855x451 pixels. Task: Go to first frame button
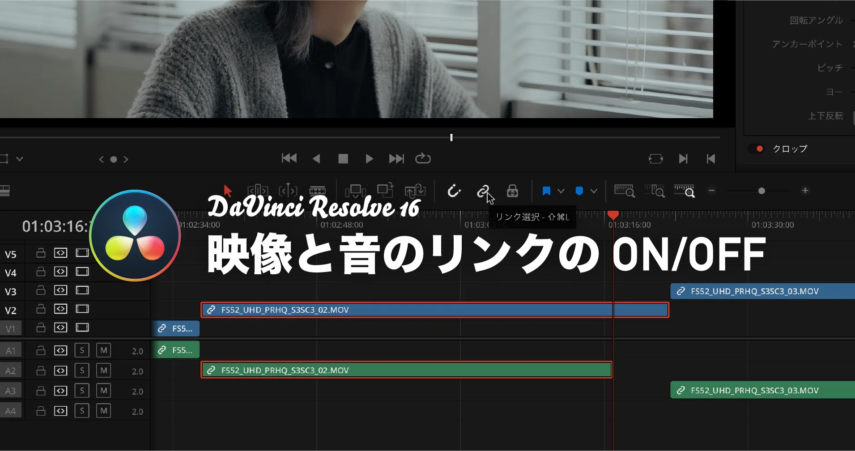(289, 158)
